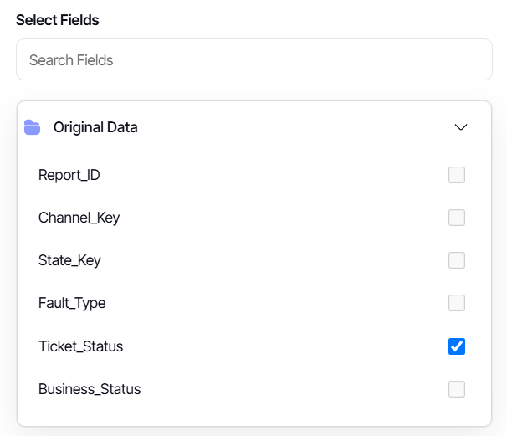Screen dimensions: 507x436
Task: Click the Fault_Type field label
Action: click(72, 303)
